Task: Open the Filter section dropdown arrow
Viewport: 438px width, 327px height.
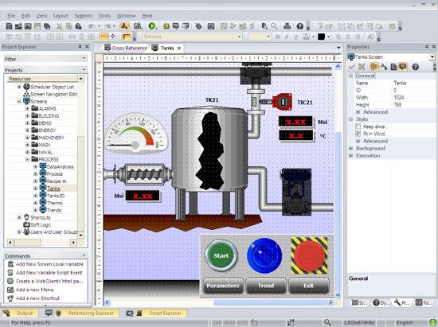Action: click(84, 59)
